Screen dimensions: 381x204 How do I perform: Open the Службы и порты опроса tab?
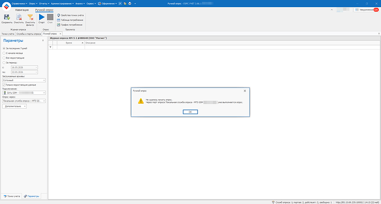[x=29, y=34]
